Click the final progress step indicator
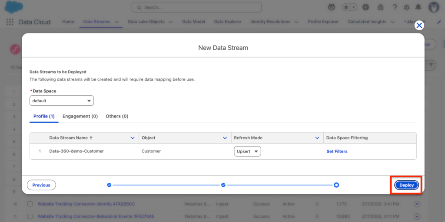This screenshot has height=222, width=445. [x=336, y=185]
